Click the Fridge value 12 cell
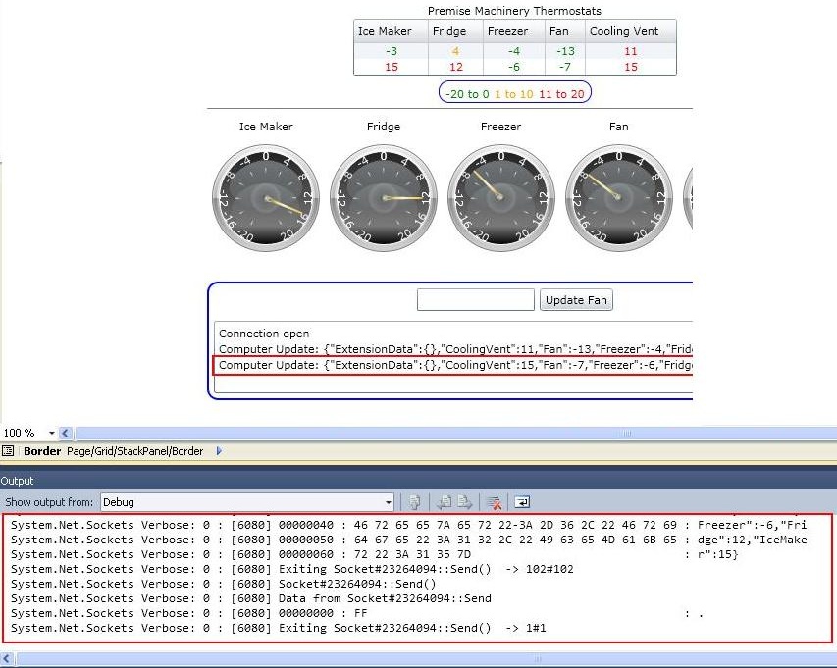This screenshot has height=668, width=837. (456, 67)
